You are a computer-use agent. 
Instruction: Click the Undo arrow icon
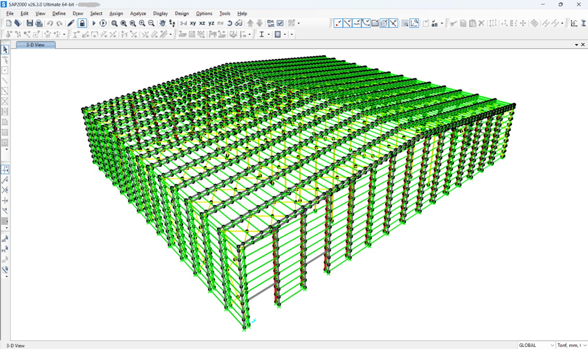click(x=50, y=23)
